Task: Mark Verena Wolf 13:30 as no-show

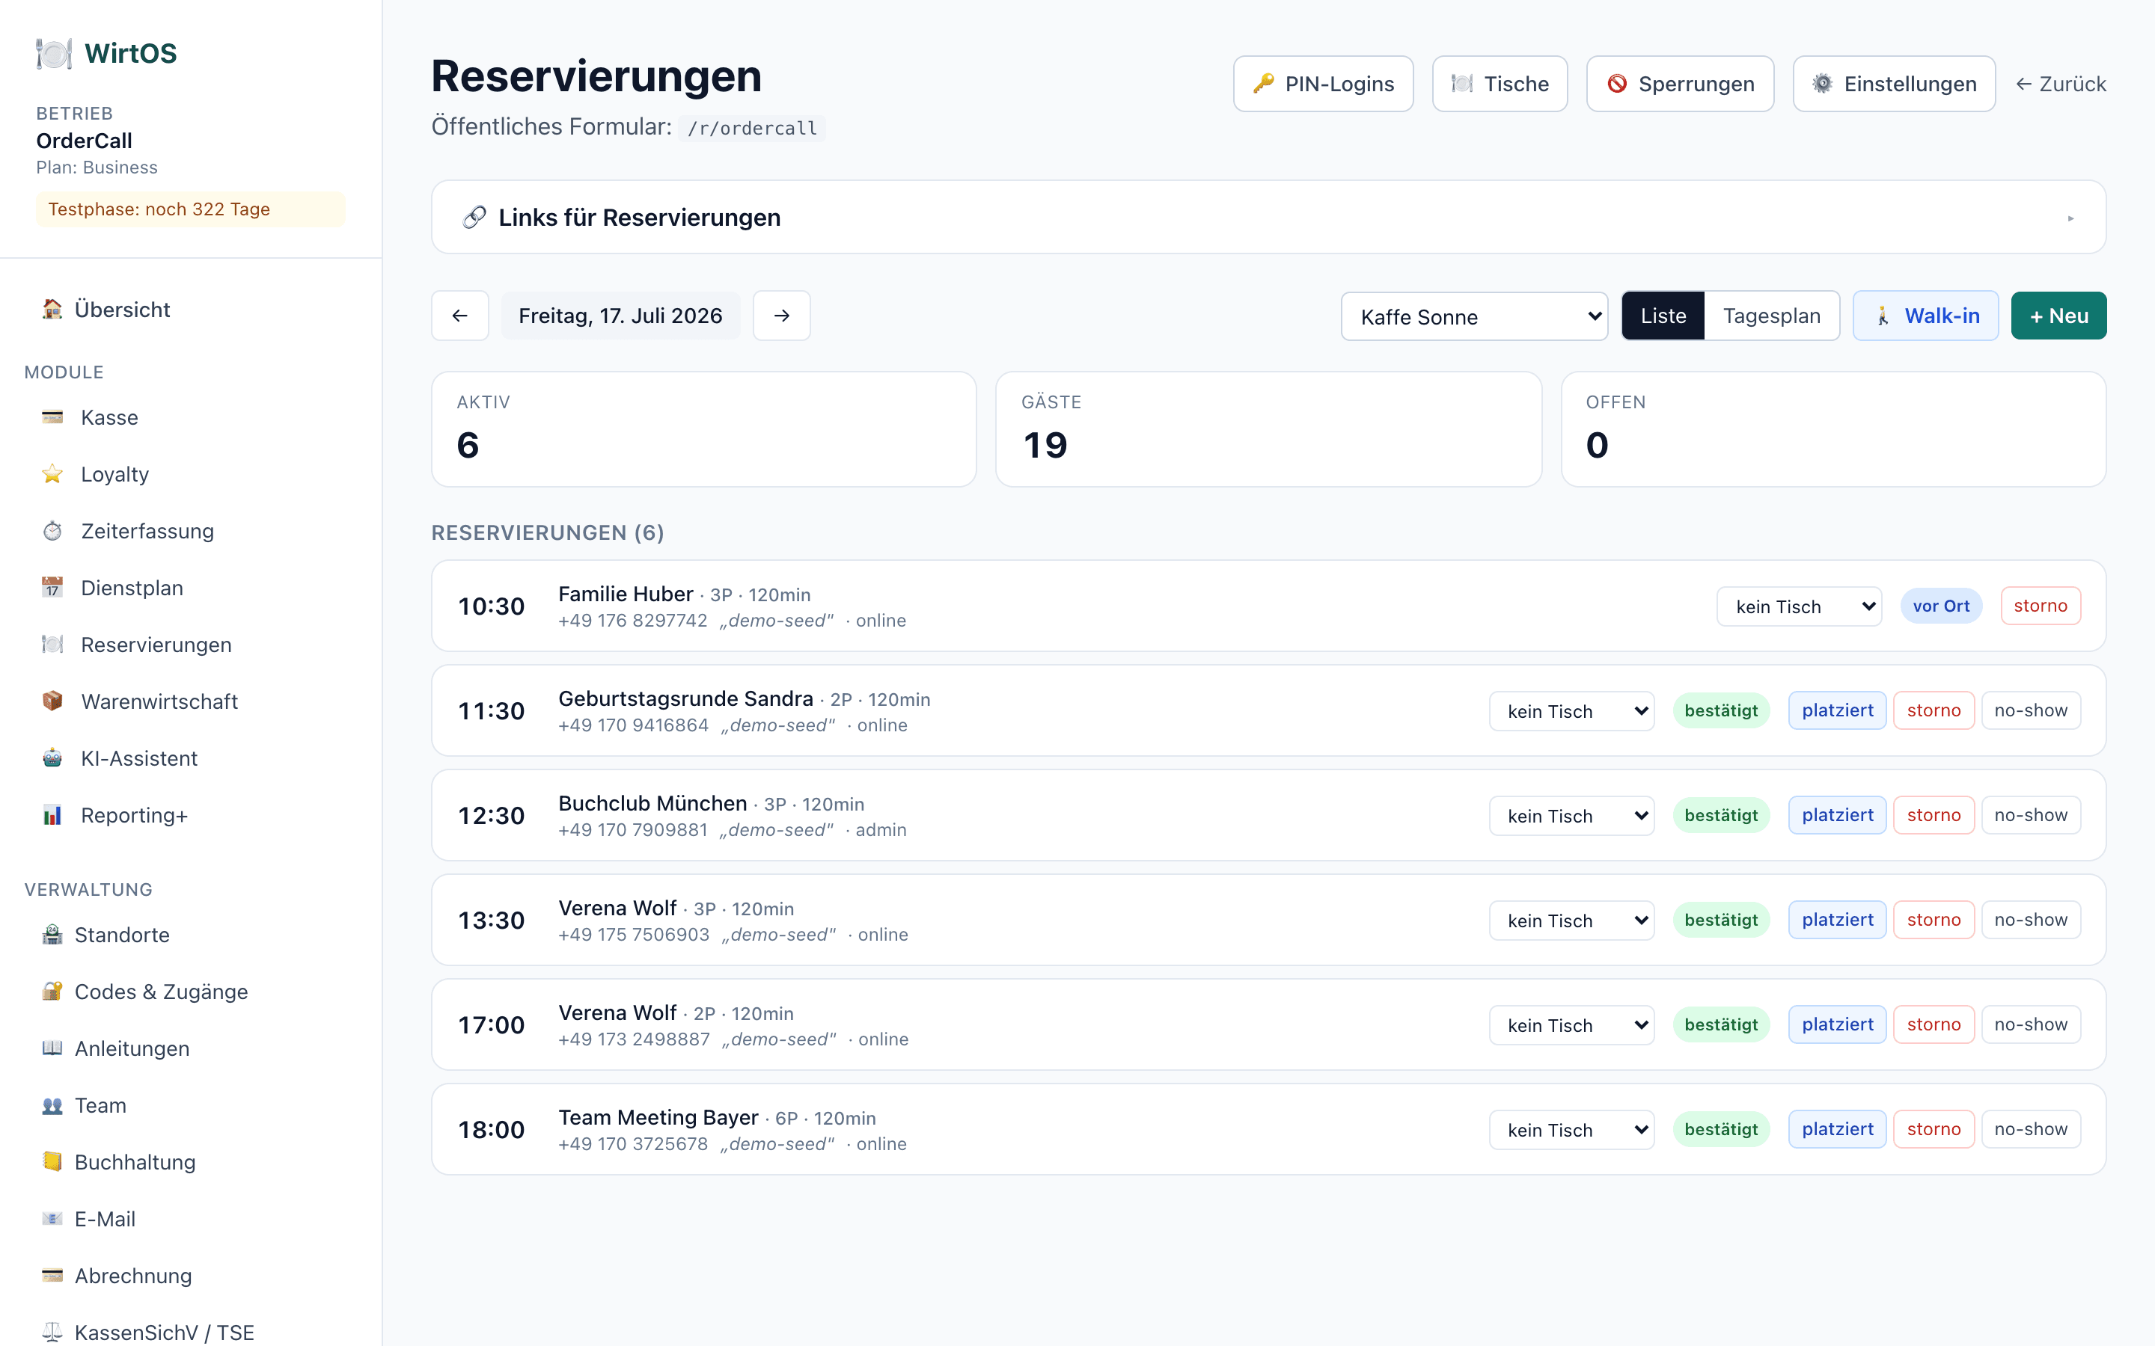Action: pyautogui.click(x=2030, y=920)
